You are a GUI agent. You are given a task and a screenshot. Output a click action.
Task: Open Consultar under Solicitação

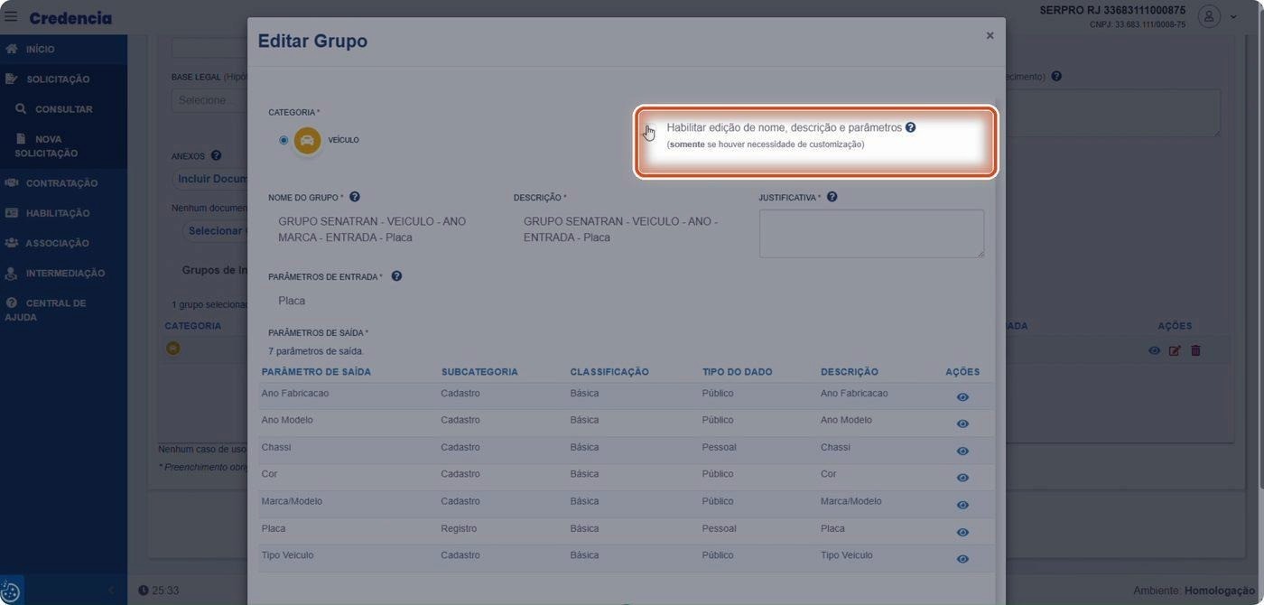(63, 108)
